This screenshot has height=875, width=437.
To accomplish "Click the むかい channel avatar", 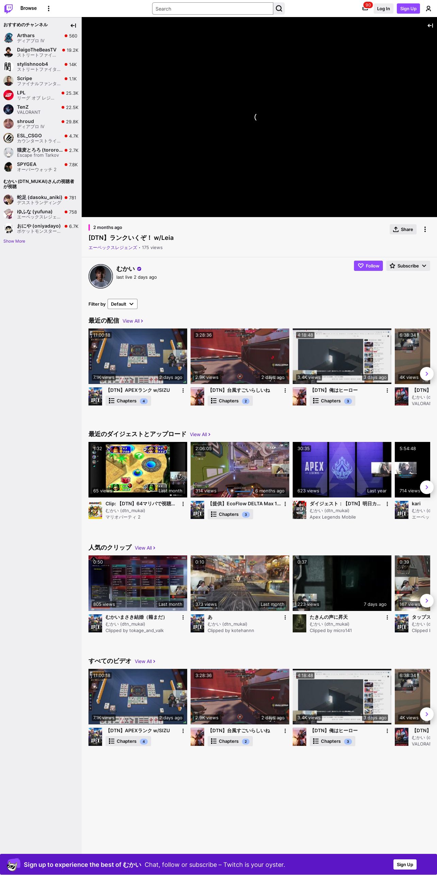I will (x=101, y=276).
